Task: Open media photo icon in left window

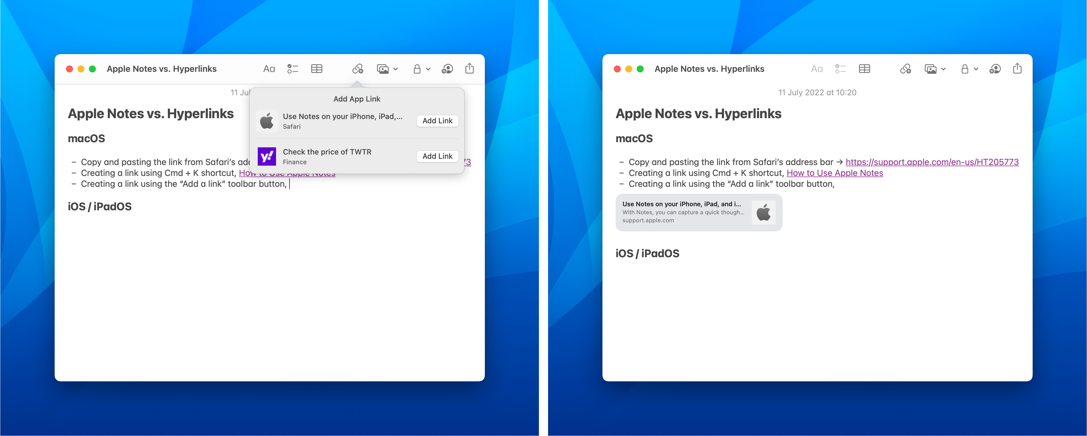Action: pyautogui.click(x=383, y=69)
